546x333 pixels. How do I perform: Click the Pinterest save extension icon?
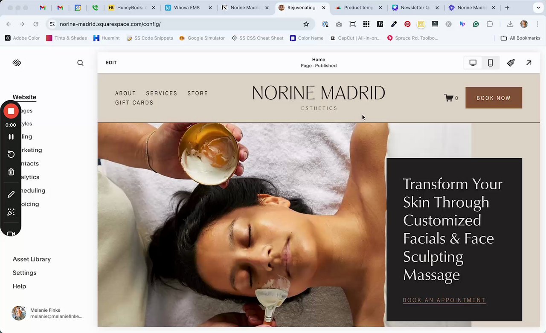coord(407,24)
